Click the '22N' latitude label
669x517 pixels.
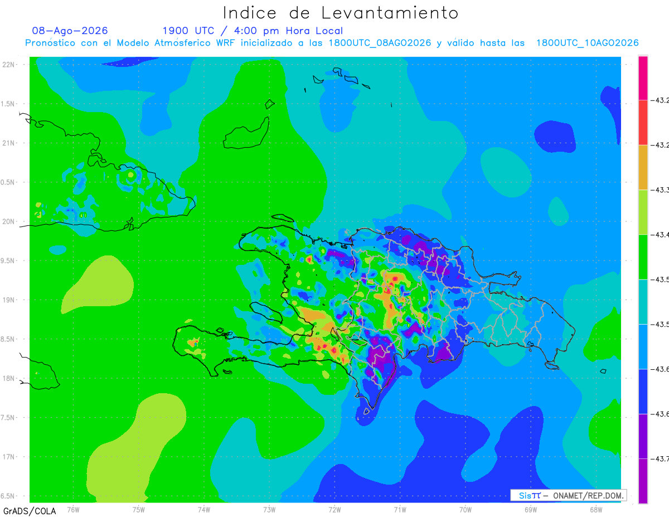click(x=9, y=65)
